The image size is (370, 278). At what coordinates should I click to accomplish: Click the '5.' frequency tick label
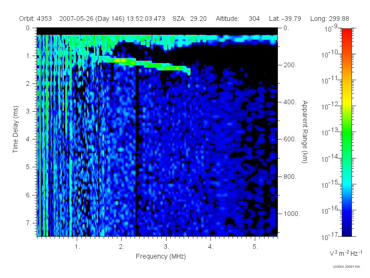255,247
